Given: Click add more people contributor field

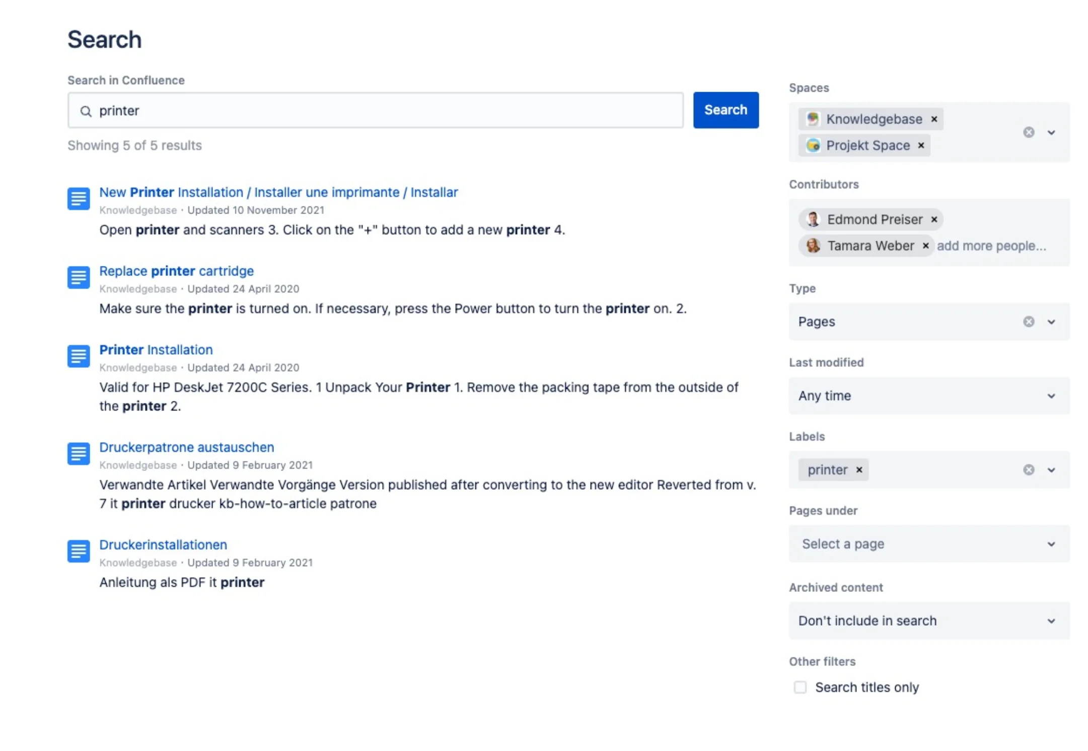Looking at the screenshot, I should click(992, 246).
